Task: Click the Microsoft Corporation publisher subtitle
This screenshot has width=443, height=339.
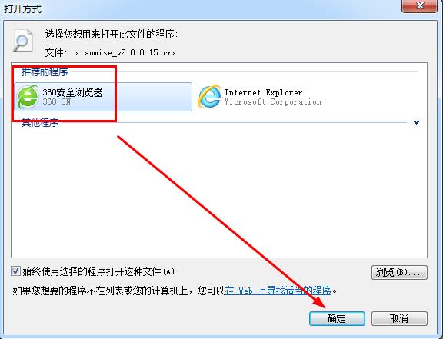Action: (272, 101)
